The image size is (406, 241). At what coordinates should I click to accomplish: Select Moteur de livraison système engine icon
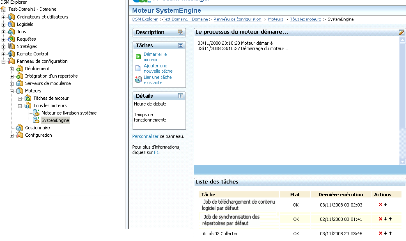(36, 113)
